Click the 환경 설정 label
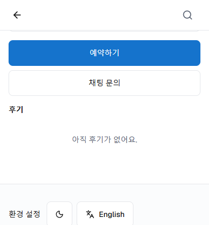 (x=24, y=214)
